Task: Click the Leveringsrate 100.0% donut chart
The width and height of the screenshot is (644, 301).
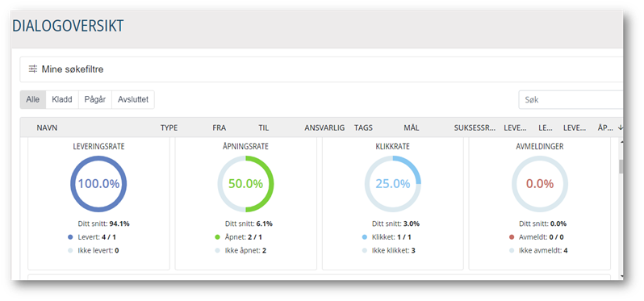Action: tap(98, 183)
